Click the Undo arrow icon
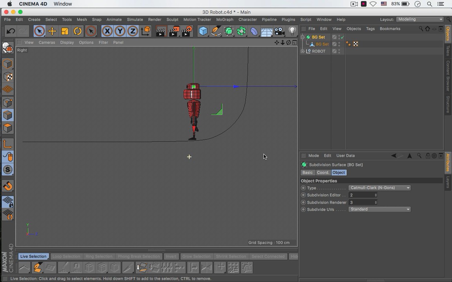The height and width of the screenshot is (282, 452). [11, 31]
